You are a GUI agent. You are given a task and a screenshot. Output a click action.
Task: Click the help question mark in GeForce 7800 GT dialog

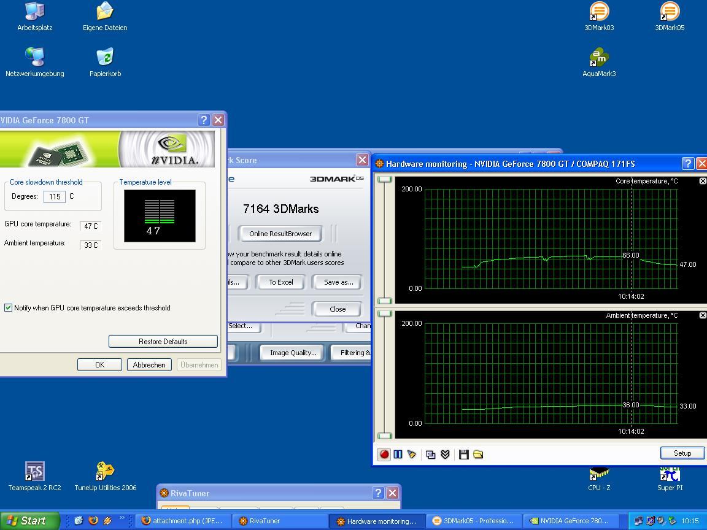(x=204, y=120)
